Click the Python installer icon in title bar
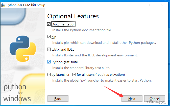Image resolution: width=170 pixels, height=106 pixels. click(3, 5)
